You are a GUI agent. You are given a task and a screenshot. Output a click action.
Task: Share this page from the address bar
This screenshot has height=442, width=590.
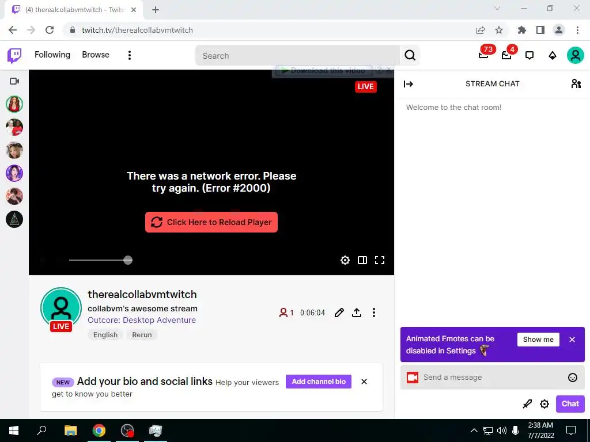pos(481,30)
